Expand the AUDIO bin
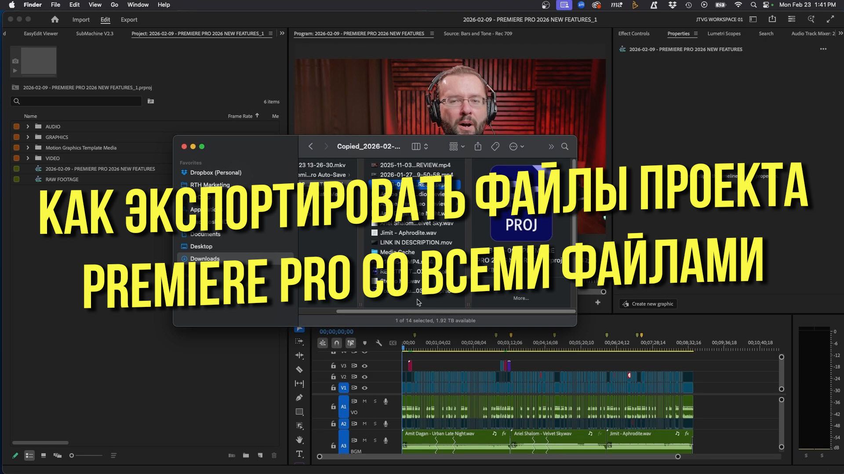Image resolution: width=844 pixels, height=474 pixels. pyautogui.click(x=28, y=127)
